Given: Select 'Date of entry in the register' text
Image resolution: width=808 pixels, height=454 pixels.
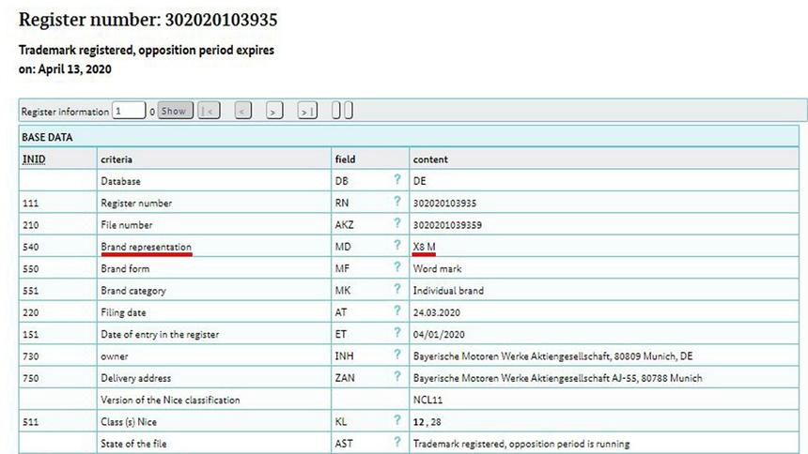Looking at the screenshot, I should tap(160, 334).
